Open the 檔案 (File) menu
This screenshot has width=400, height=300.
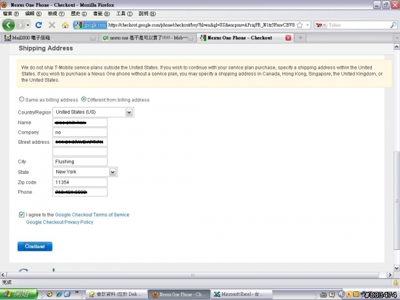[11, 14]
